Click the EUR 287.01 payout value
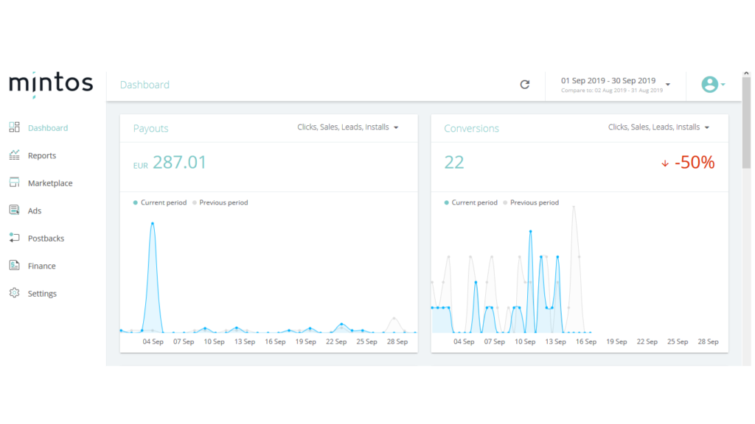 tap(170, 163)
